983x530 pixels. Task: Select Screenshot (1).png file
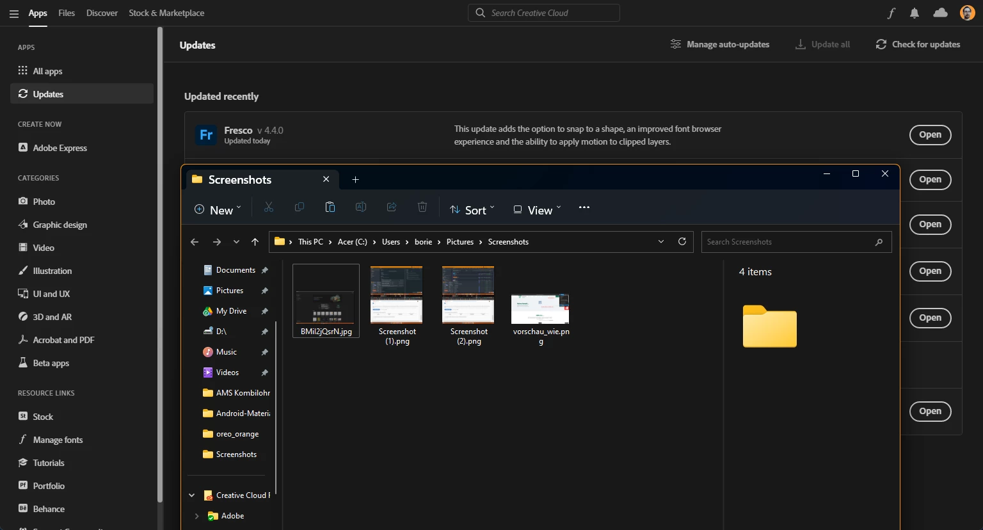pos(397,306)
